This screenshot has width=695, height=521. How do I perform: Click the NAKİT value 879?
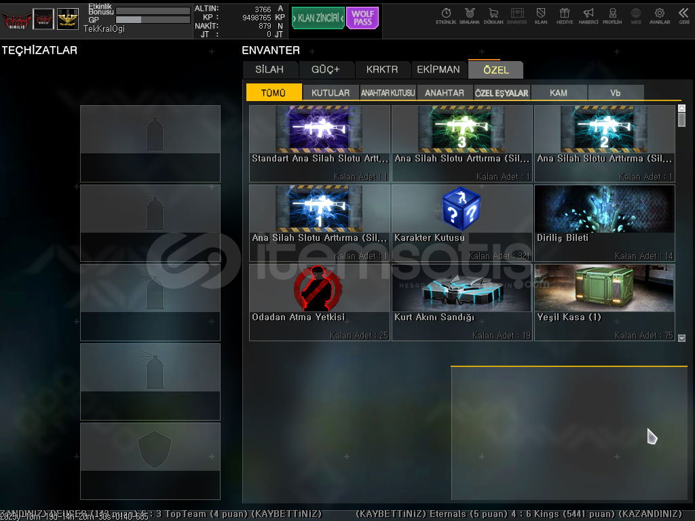click(x=265, y=26)
